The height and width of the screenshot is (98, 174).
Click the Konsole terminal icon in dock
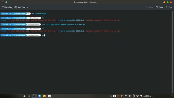(x=34, y=96)
